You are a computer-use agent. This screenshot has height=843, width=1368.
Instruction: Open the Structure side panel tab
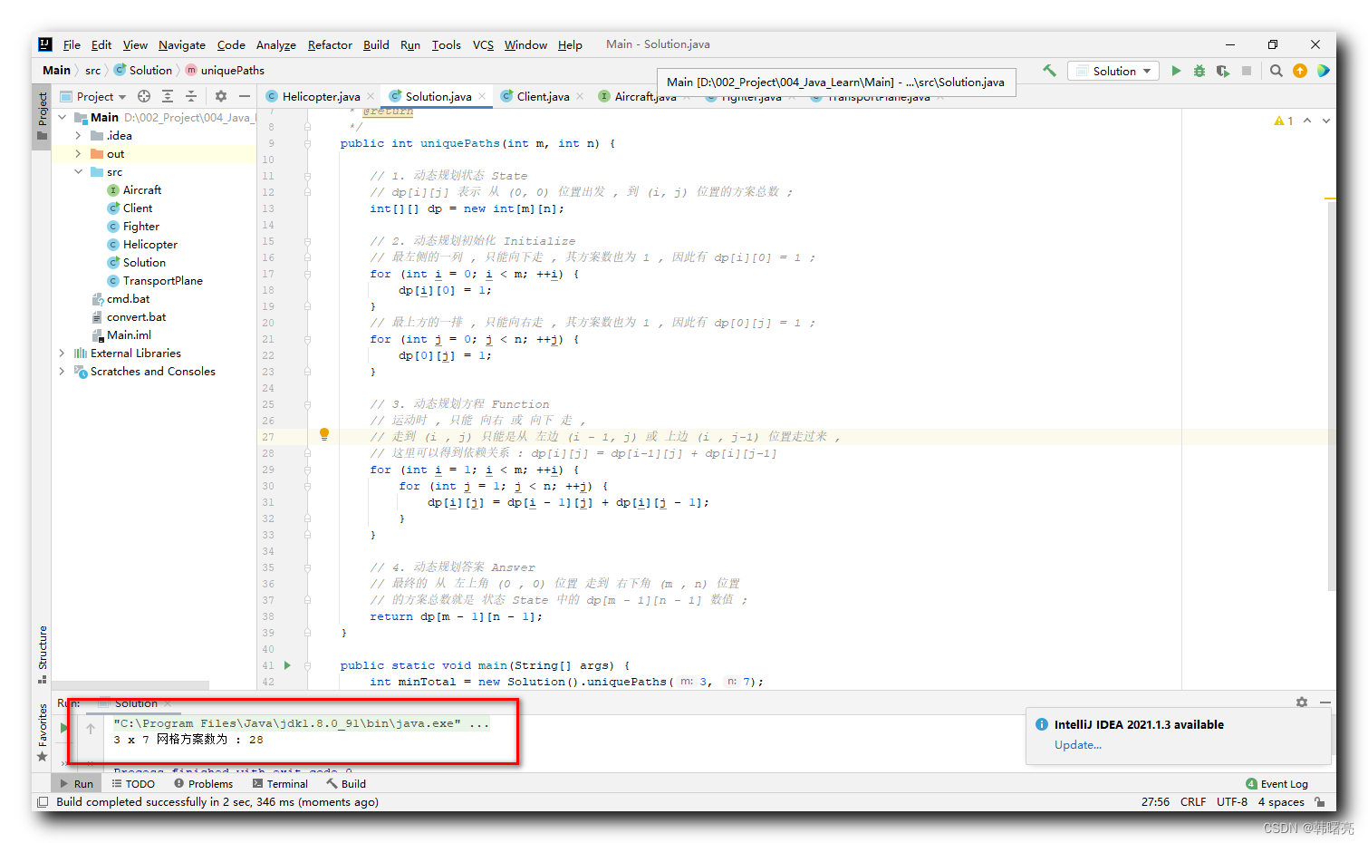pyautogui.click(x=43, y=654)
